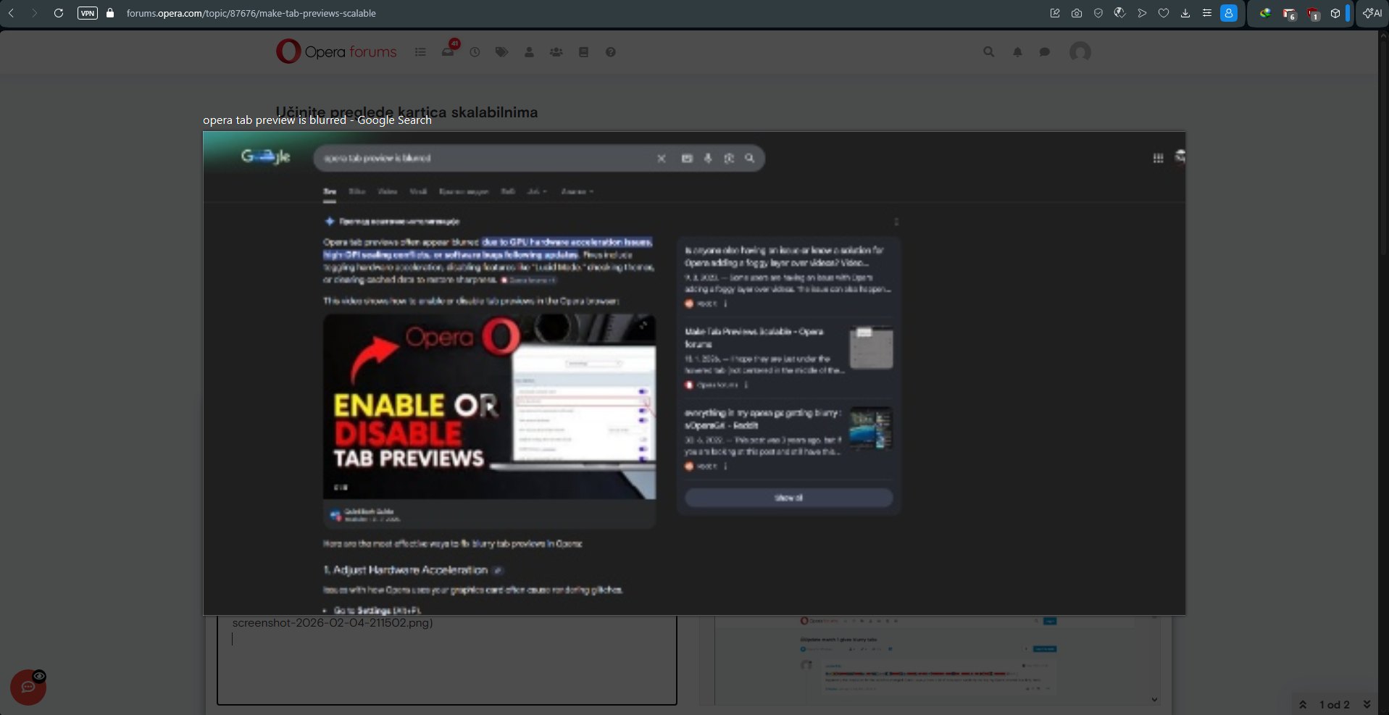Image resolution: width=1389 pixels, height=715 pixels.
Task: Toggle the VPN badge in address bar
Action: pyautogui.click(x=87, y=12)
